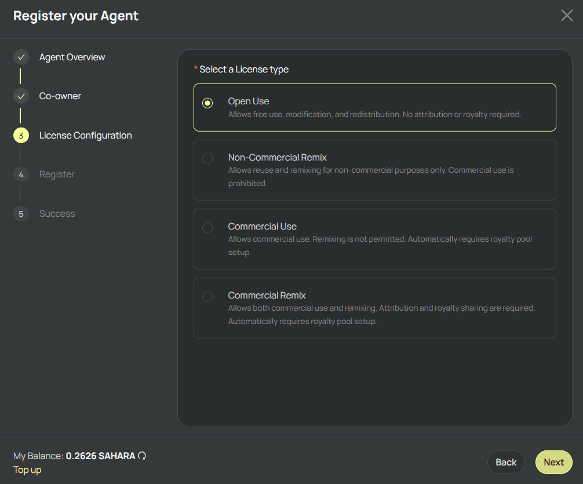Click the Next button
The width and height of the screenshot is (583, 484).
[553, 462]
